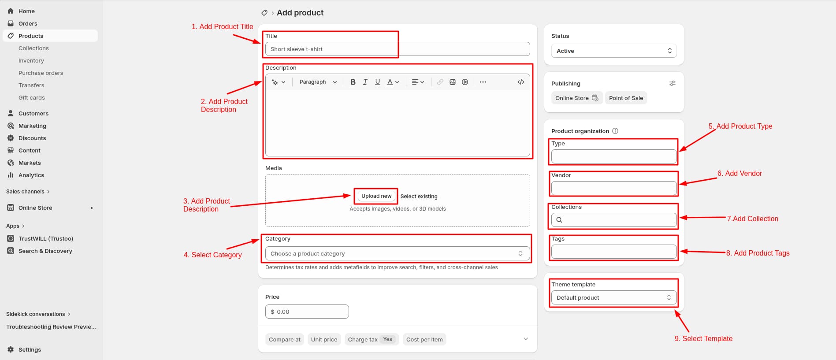This screenshot has width=836, height=360.
Task: Open more options ellipsis in description toolbar
Action: click(x=483, y=82)
